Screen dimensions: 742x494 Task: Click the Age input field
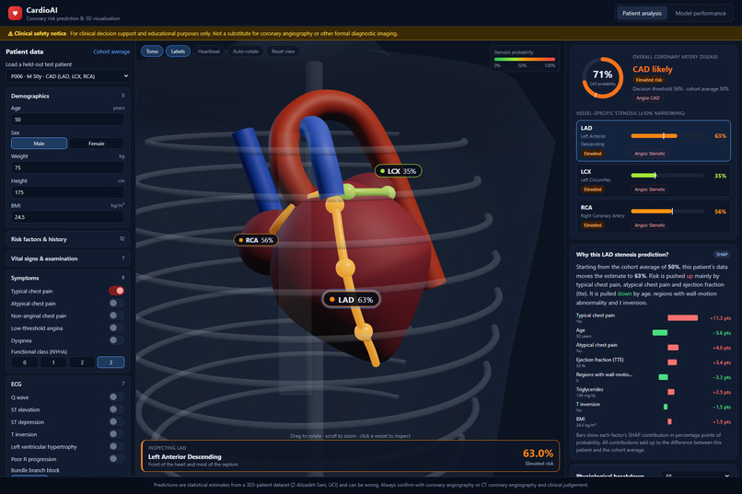[68, 120]
